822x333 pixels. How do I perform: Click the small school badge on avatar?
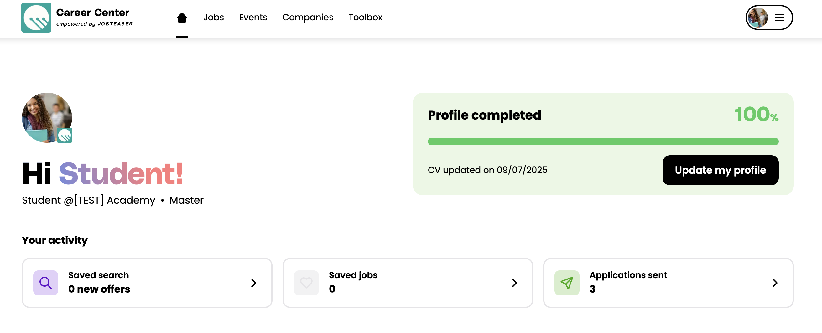click(x=65, y=135)
